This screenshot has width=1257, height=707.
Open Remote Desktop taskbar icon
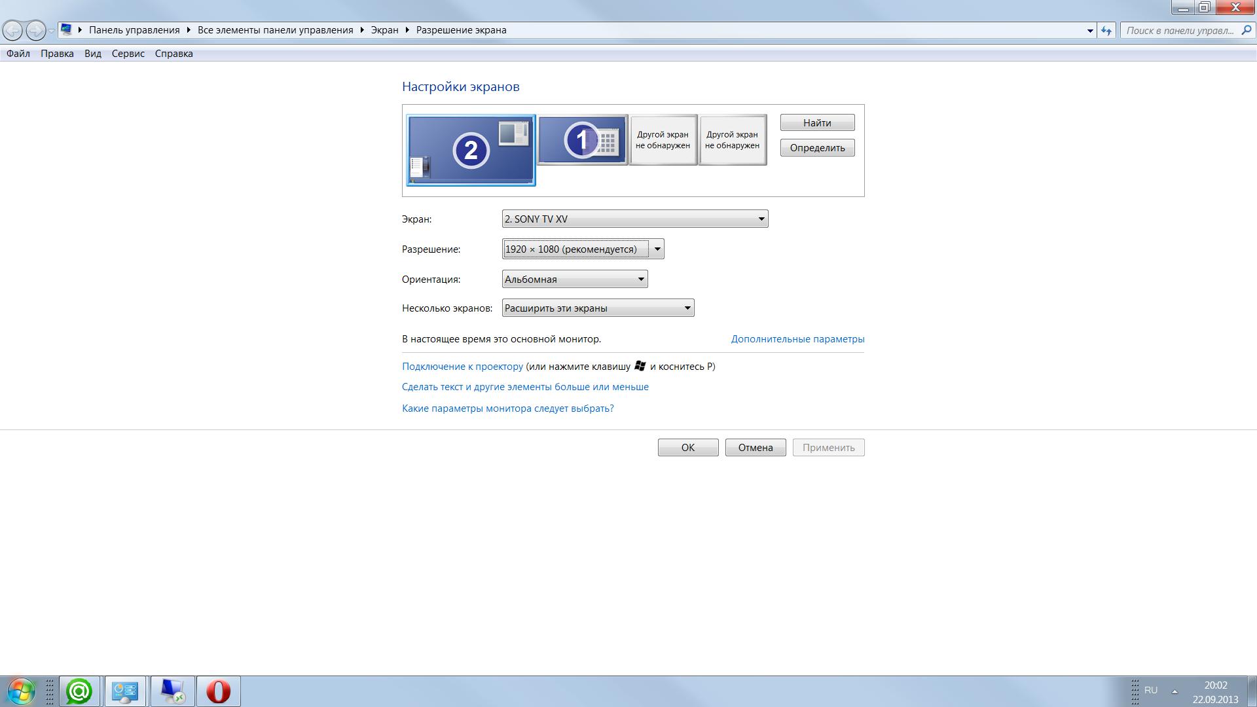[x=172, y=691]
